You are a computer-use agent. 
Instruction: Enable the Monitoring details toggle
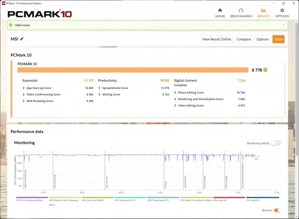pos(275,143)
